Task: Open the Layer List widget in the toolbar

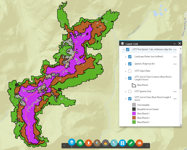Action: (72, 143)
